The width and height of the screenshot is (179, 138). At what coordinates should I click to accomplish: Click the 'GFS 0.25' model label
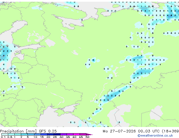click(48, 131)
